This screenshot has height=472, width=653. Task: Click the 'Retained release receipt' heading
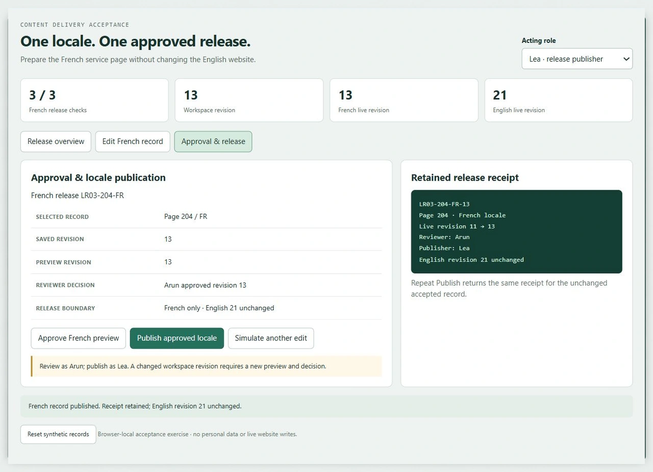465,178
